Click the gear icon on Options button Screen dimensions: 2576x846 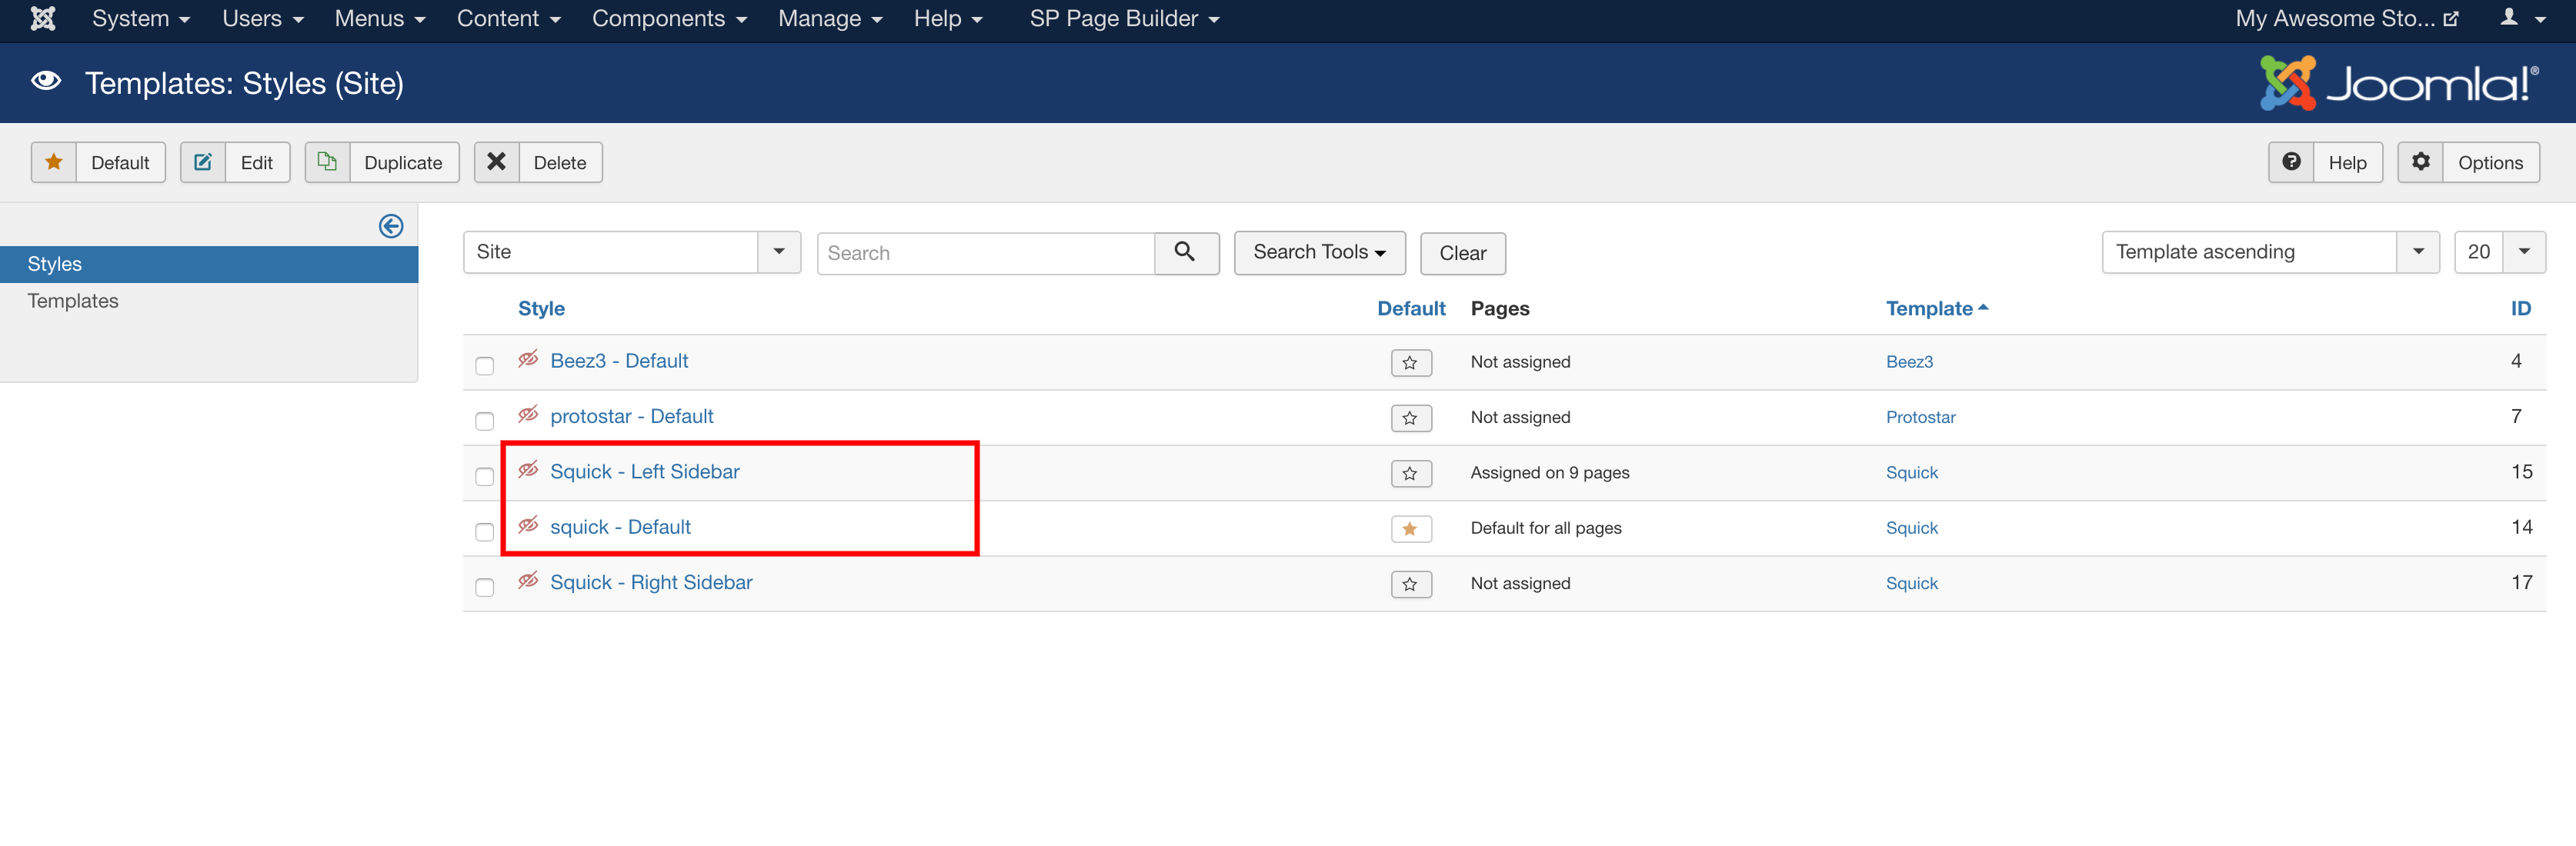[x=2420, y=162]
